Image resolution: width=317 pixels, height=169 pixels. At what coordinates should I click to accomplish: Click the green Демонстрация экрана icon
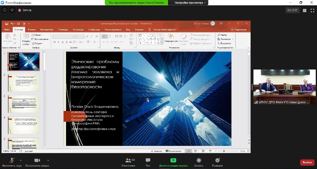pyautogui.click(x=173, y=160)
